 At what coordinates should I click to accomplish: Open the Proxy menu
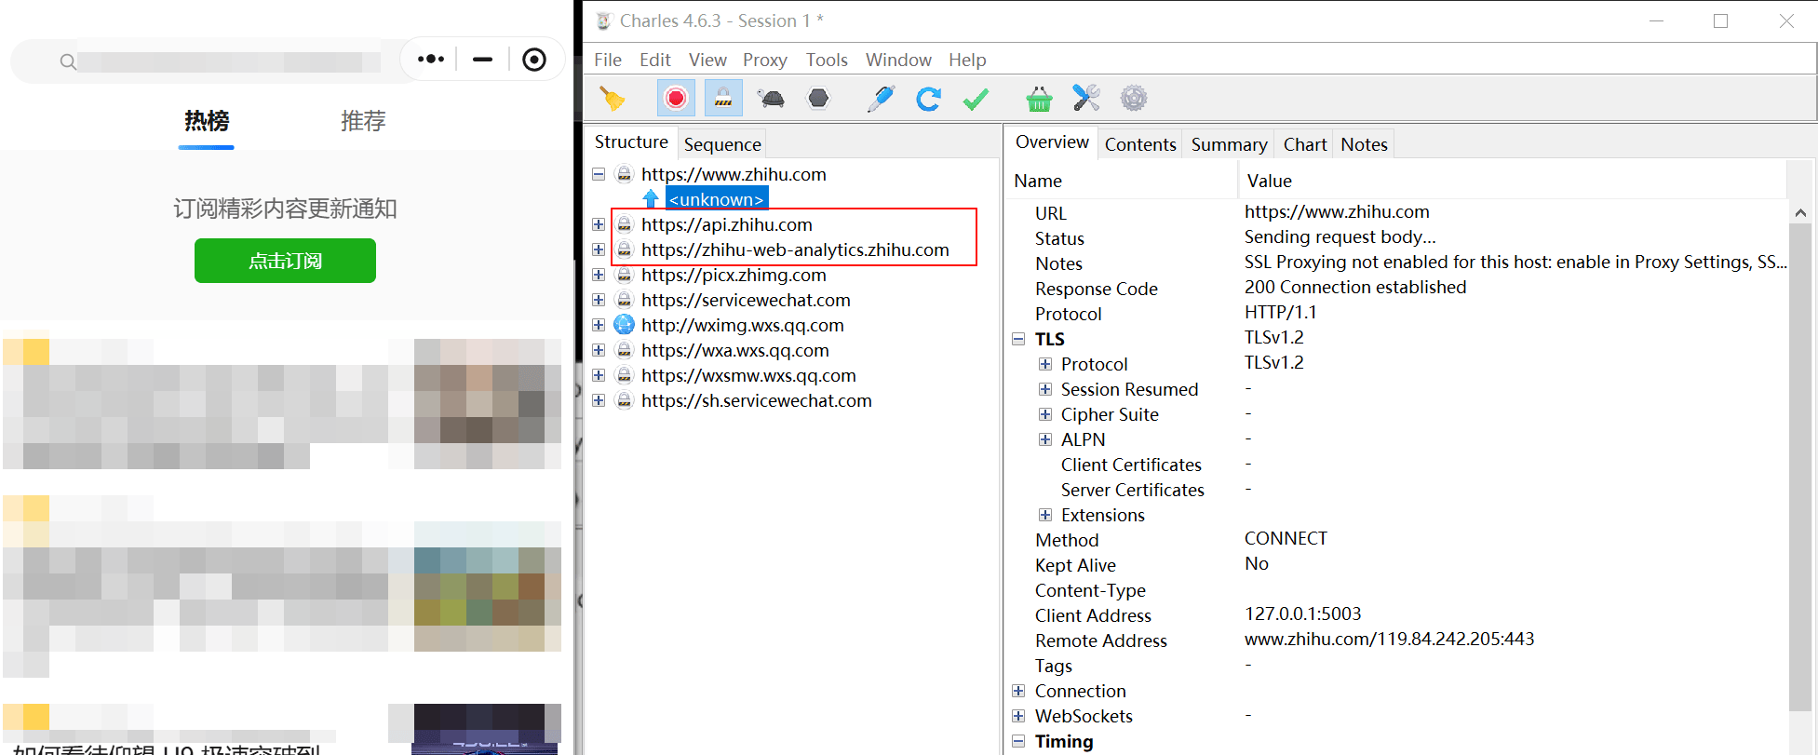(765, 60)
